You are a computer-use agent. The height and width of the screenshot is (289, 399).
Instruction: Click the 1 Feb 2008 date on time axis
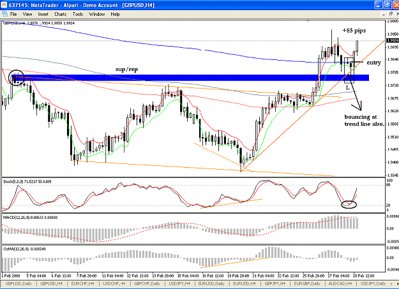tap(11, 276)
